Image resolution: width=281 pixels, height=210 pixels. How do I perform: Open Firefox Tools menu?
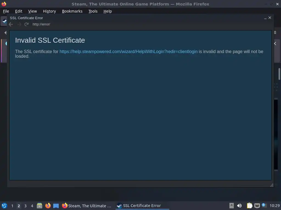pyautogui.click(x=93, y=11)
